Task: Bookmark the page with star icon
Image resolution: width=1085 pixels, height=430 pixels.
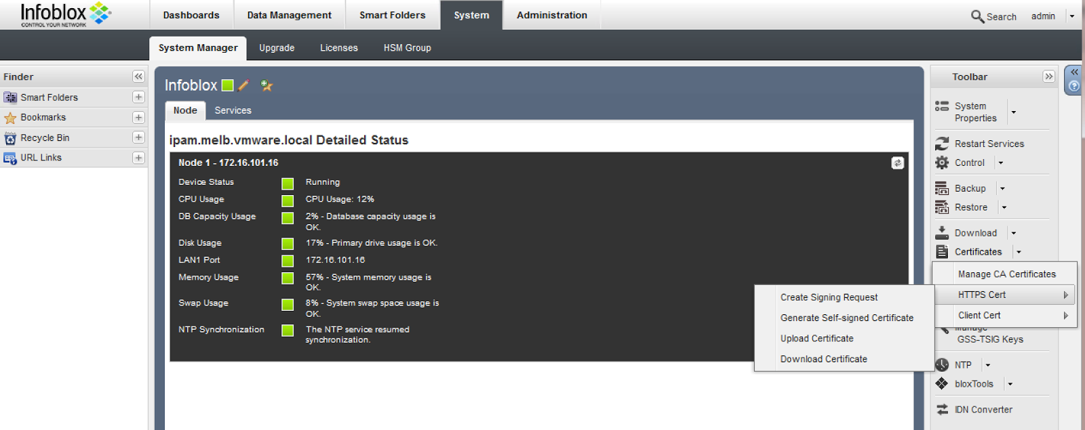Action: pos(267,85)
